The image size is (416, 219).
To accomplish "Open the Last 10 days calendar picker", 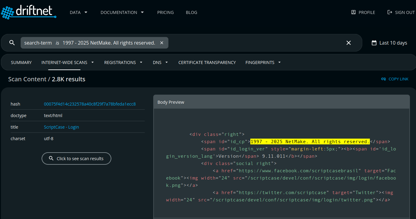I will click(389, 42).
